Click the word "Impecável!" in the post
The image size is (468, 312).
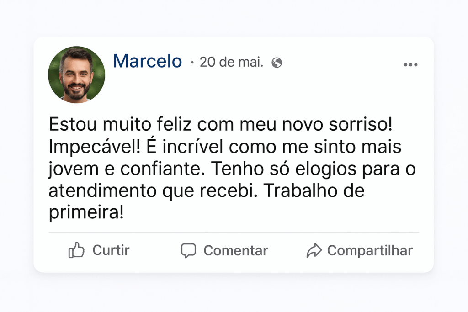click(95, 147)
